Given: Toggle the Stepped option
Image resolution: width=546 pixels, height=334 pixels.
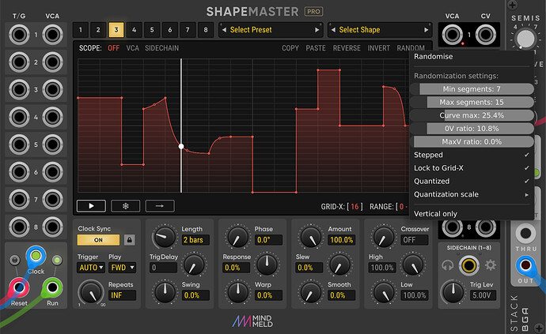Looking at the screenshot, I should (472, 155).
